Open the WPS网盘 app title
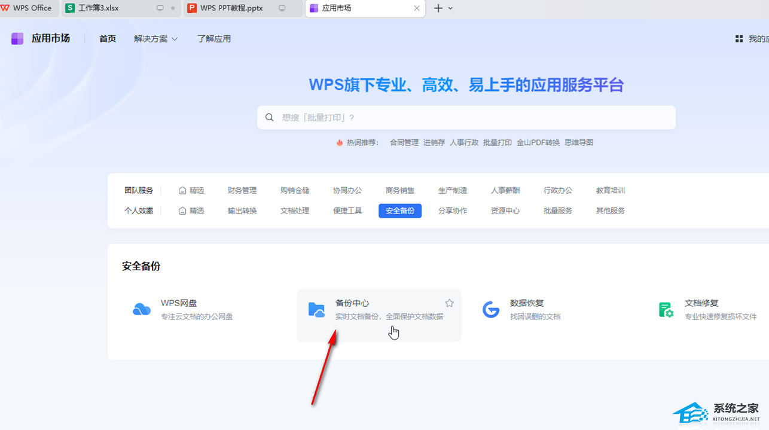This screenshot has width=769, height=430. 179,303
